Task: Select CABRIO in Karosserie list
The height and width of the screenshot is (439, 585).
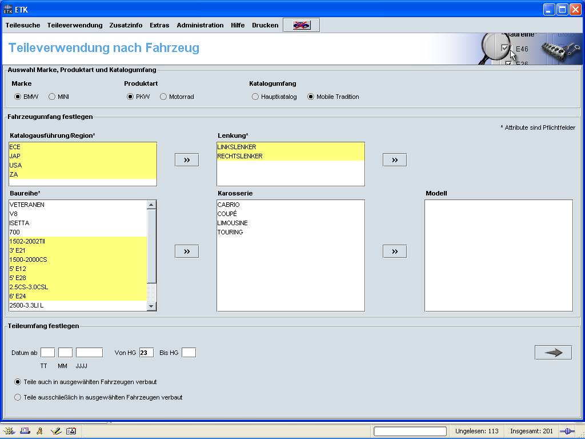Action: click(x=290, y=205)
